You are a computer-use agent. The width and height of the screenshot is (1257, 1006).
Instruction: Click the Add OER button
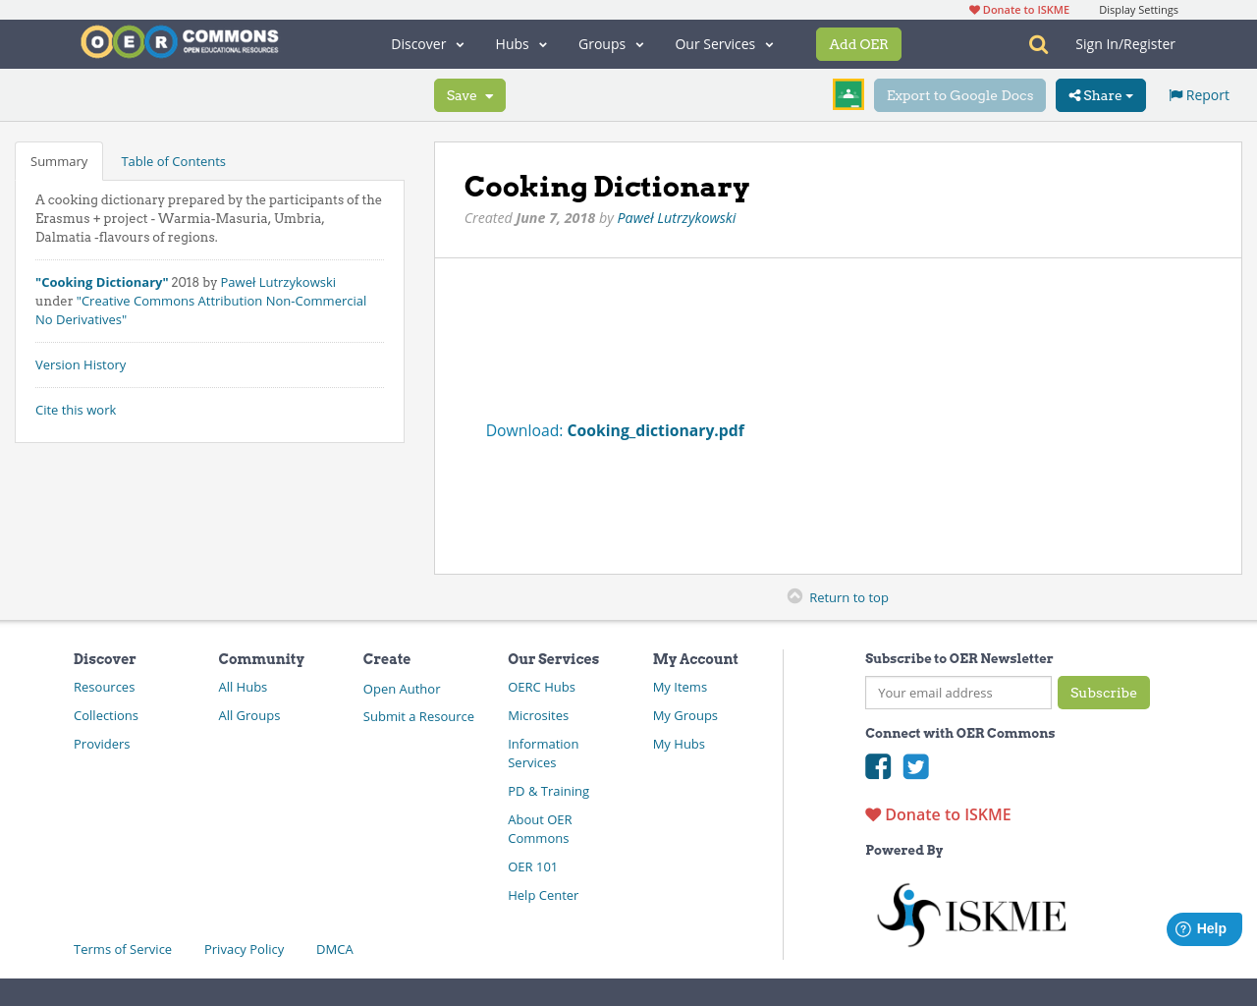pos(858,43)
